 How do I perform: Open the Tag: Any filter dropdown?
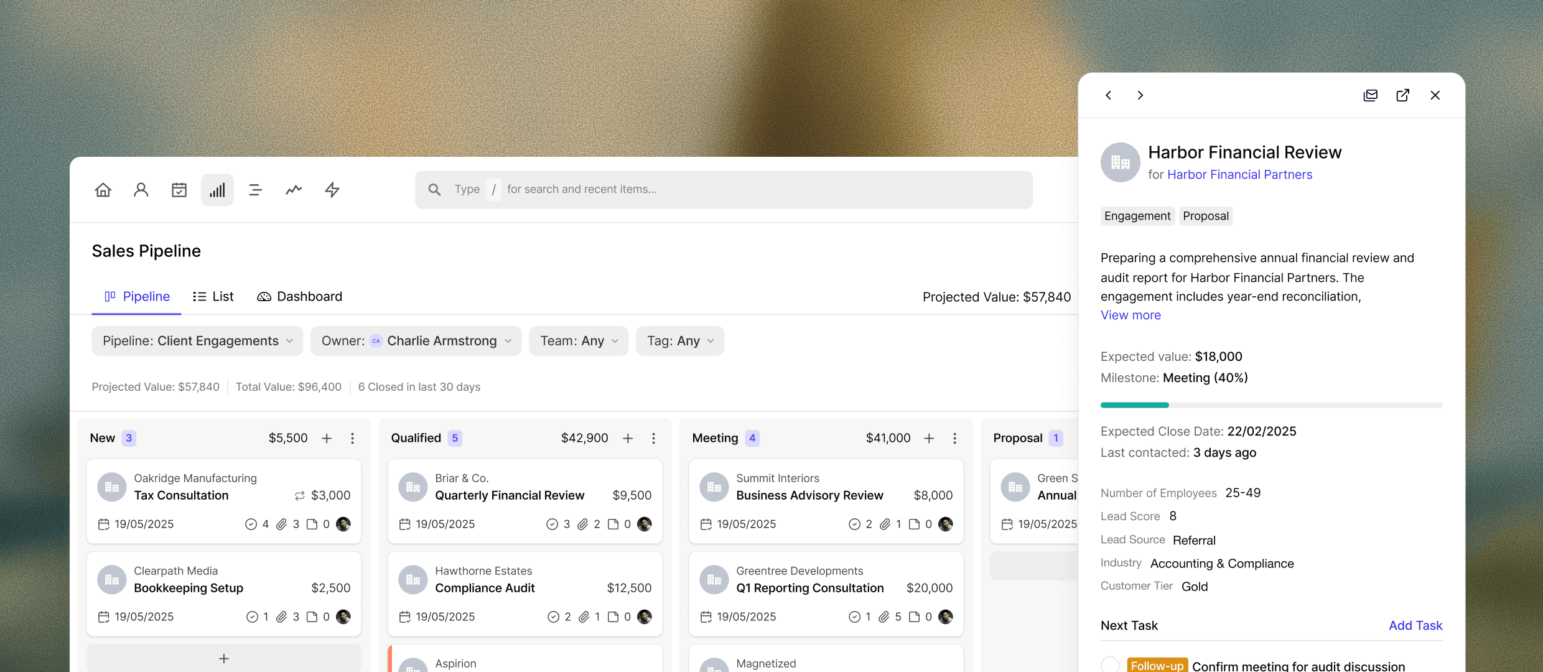(x=679, y=340)
